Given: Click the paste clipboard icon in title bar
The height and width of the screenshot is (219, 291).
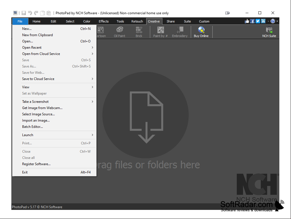Looking at the screenshot, I should 49,13.
